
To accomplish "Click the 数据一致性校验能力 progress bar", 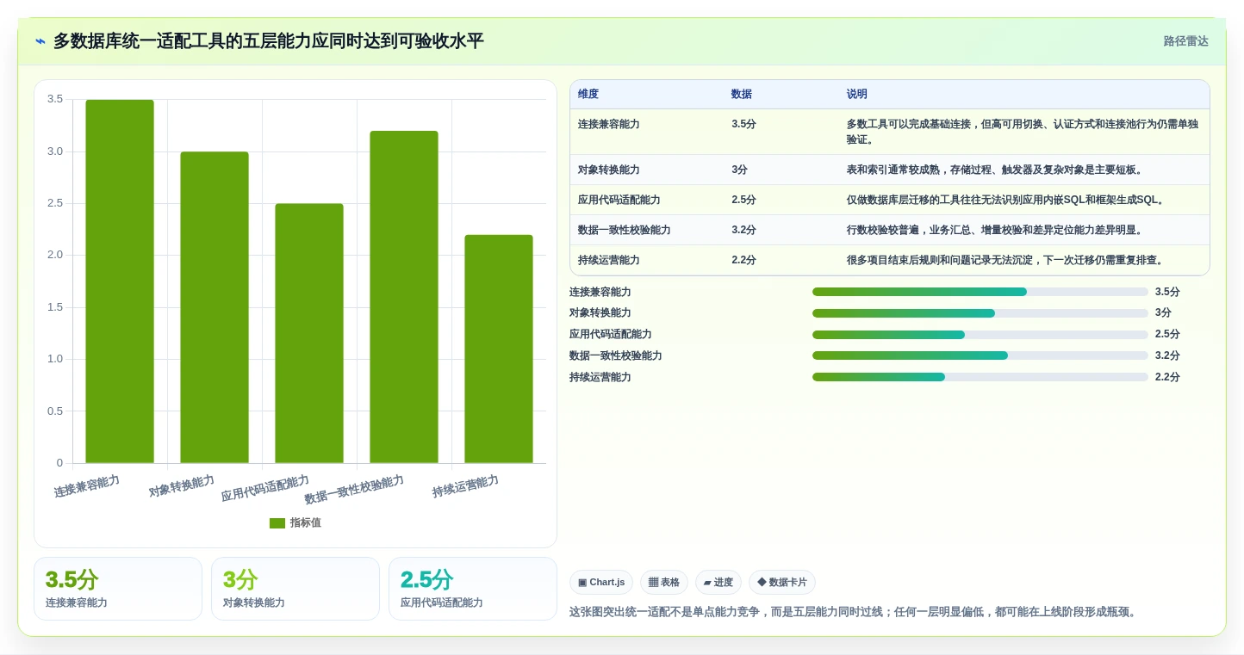I will 980,355.
